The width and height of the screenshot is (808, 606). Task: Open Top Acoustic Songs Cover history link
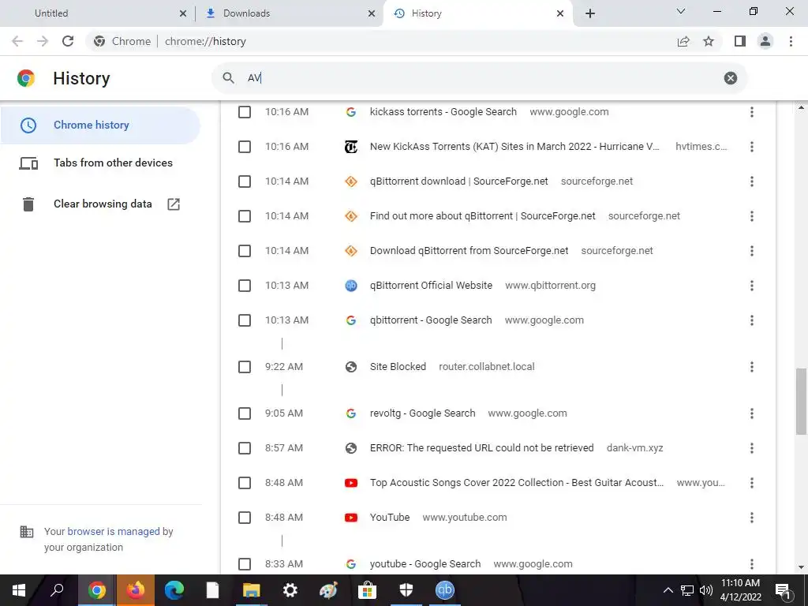(517, 483)
